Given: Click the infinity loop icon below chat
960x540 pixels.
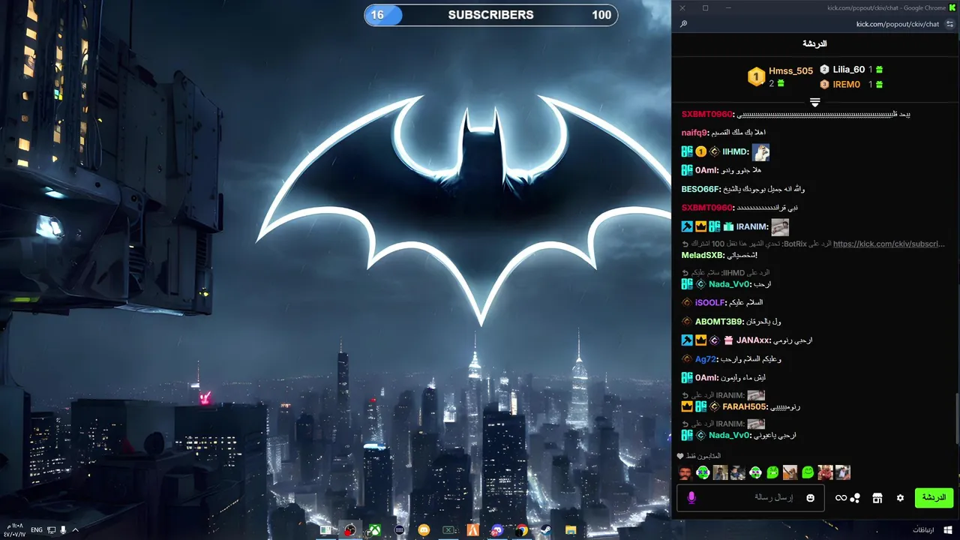Looking at the screenshot, I should pos(841,498).
